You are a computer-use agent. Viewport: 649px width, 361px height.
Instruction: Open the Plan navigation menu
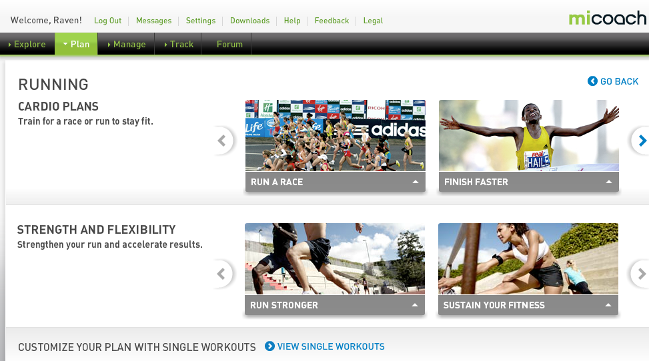[x=76, y=44]
